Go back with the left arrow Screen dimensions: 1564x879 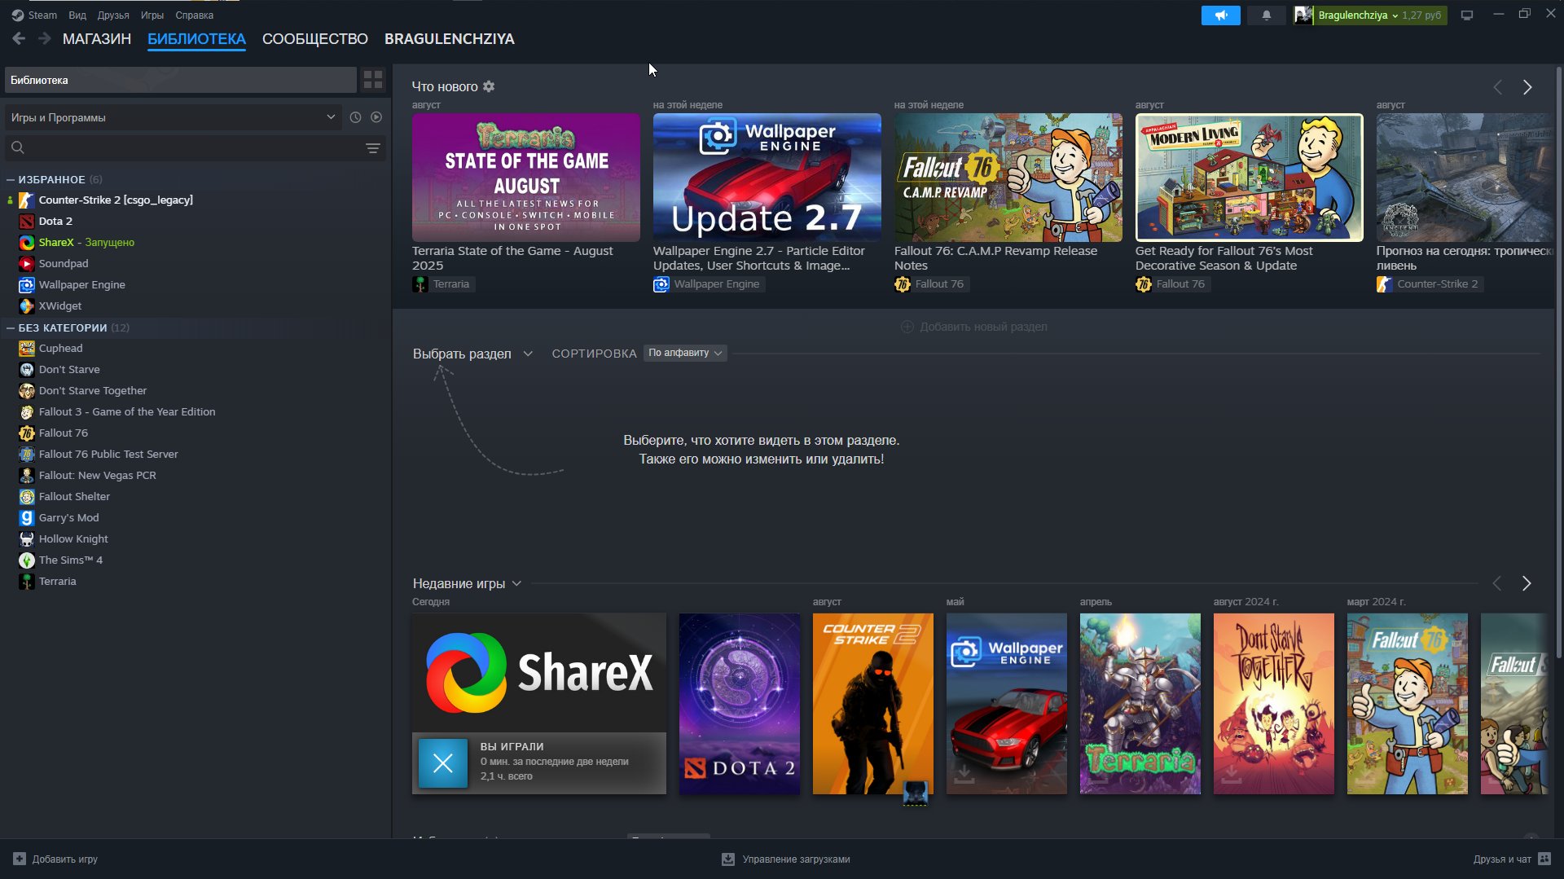click(x=19, y=38)
